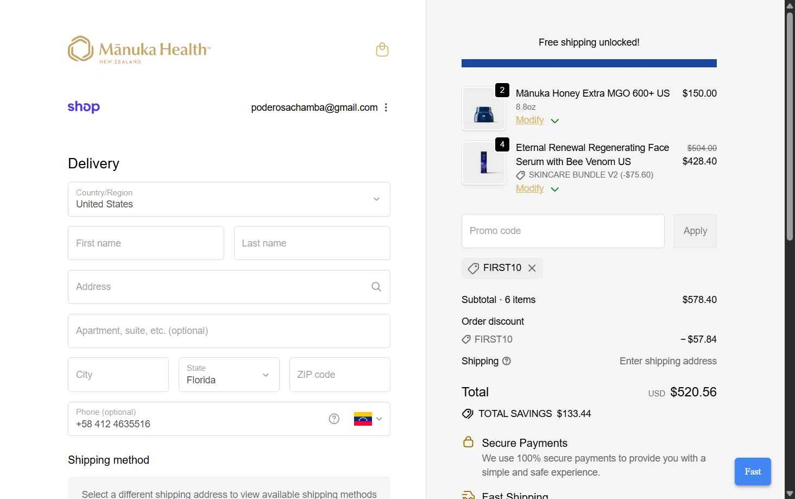Click the address search magnifier icon
Viewport: 795px width, 499px height.
click(376, 287)
